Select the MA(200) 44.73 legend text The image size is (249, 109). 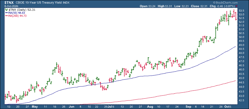click(17, 15)
